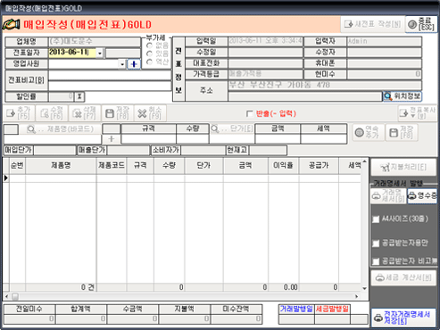
Task: Click the 추가[F5] add toolbar button
Action: pyautogui.click(x=19, y=113)
